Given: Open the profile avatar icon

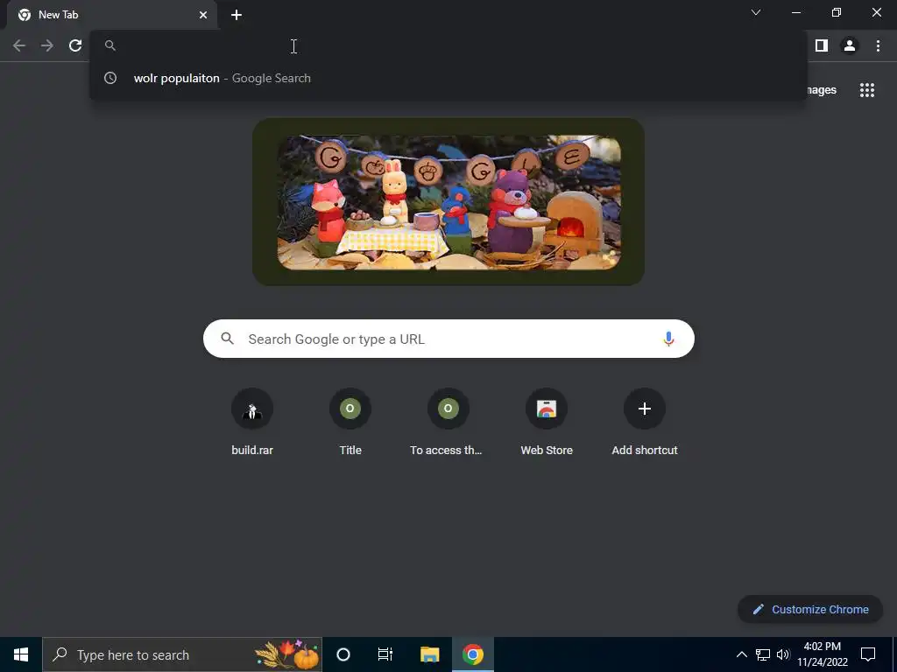Looking at the screenshot, I should (x=850, y=45).
